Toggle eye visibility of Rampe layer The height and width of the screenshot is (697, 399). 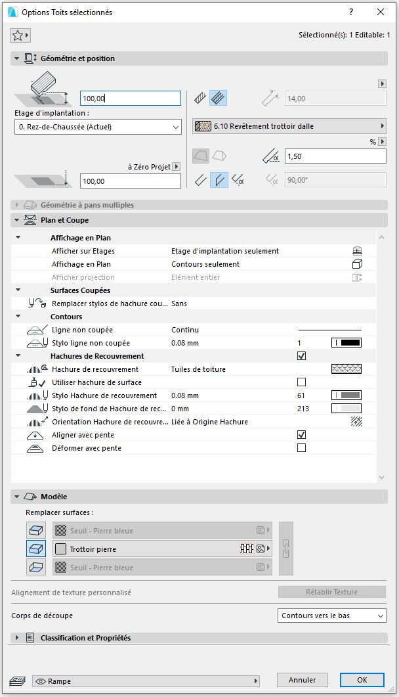pos(41,681)
